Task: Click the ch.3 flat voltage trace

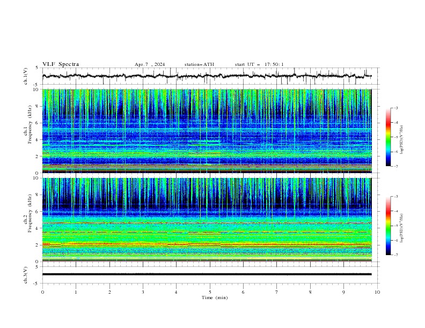Action: (x=207, y=274)
